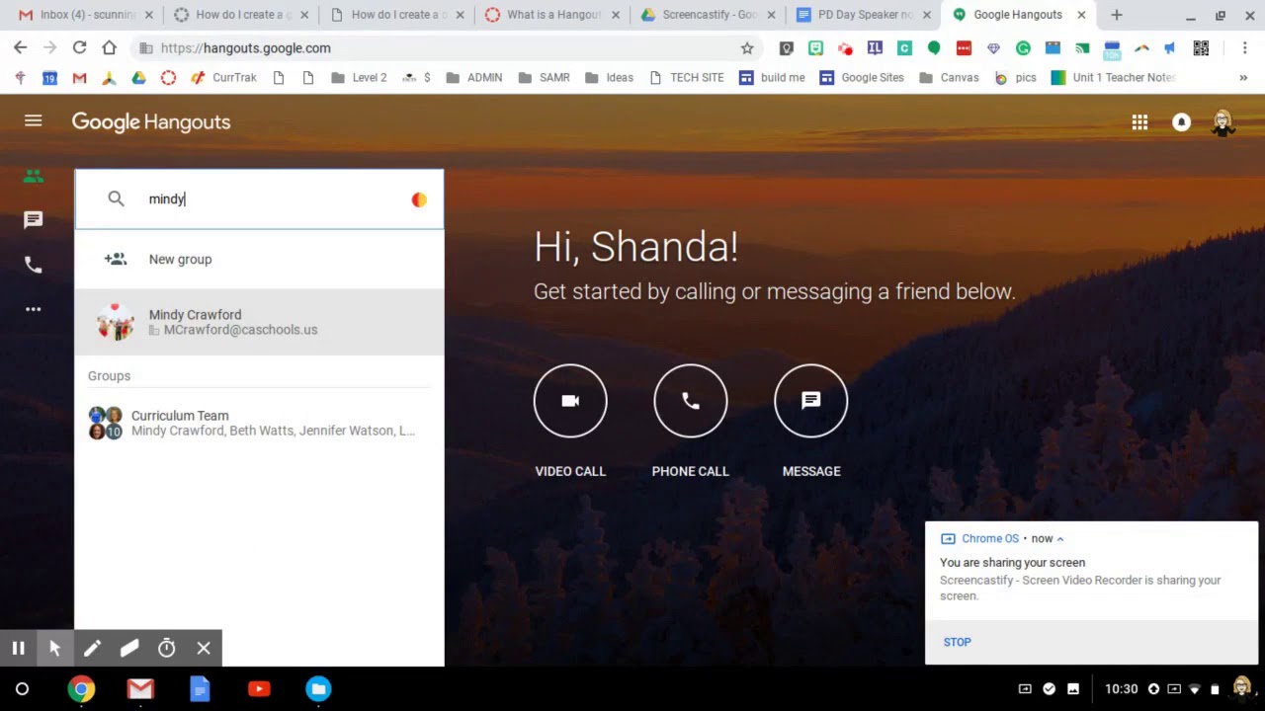Reload the Hangouts page

(80, 47)
